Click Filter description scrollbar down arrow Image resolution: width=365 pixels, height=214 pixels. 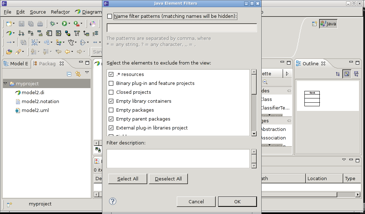click(254, 166)
